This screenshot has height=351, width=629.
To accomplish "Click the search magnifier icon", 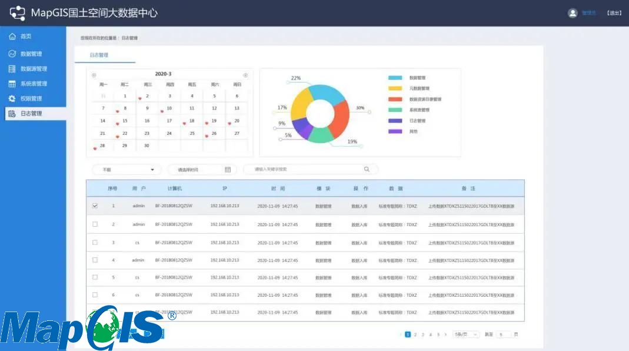I will [x=367, y=170].
